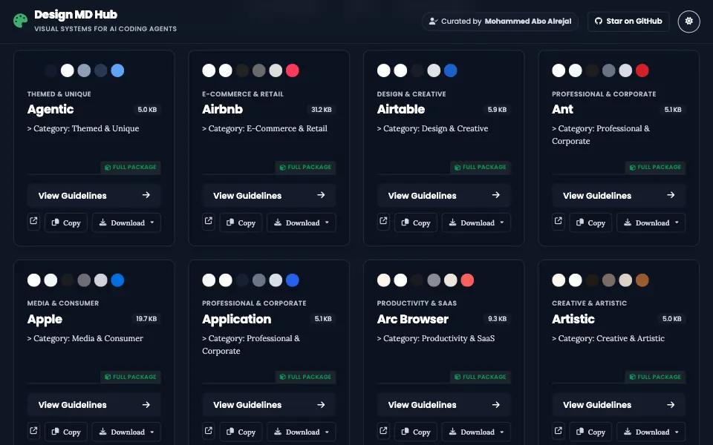The height and width of the screenshot is (445, 713).
Task: Expand the Airbnb Download dropdown
Action: [x=302, y=222]
